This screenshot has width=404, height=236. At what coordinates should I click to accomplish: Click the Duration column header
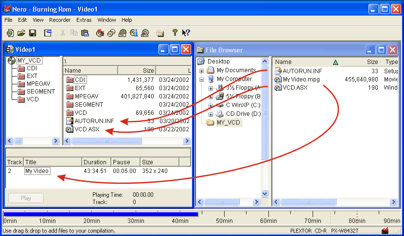click(x=96, y=162)
